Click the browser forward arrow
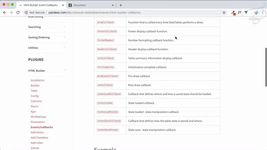The image size is (267, 150). coord(11,12)
